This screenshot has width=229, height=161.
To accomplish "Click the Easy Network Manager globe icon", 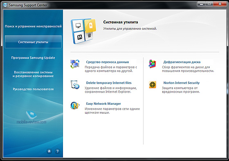I will click(x=75, y=106).
